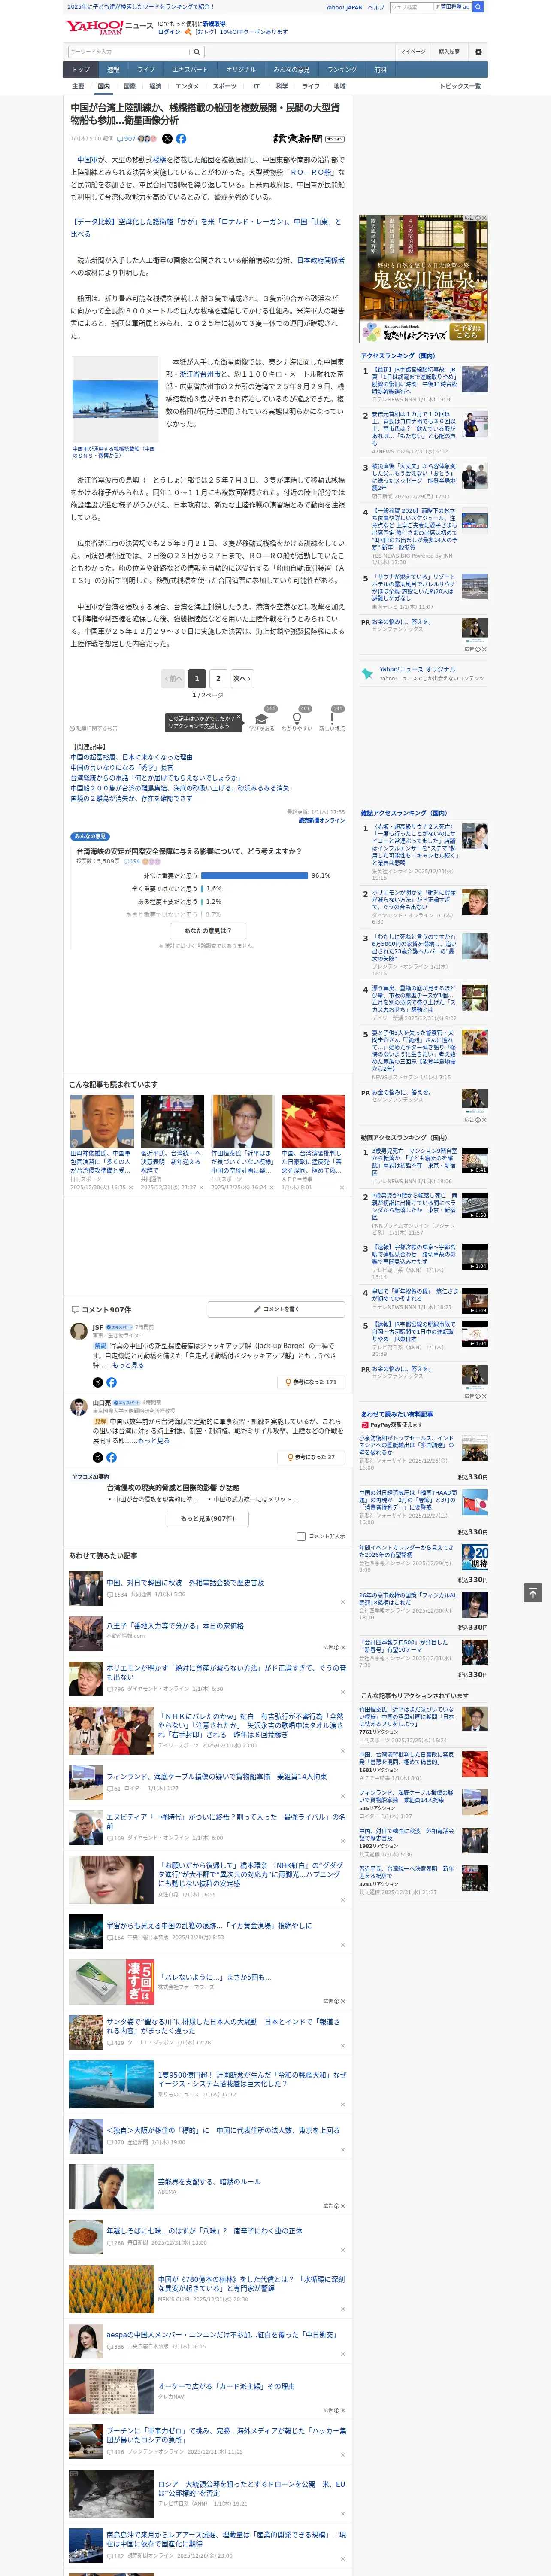
Task: Mark JSF's comment "参考になった 171"
Action: pos(311,1382)
